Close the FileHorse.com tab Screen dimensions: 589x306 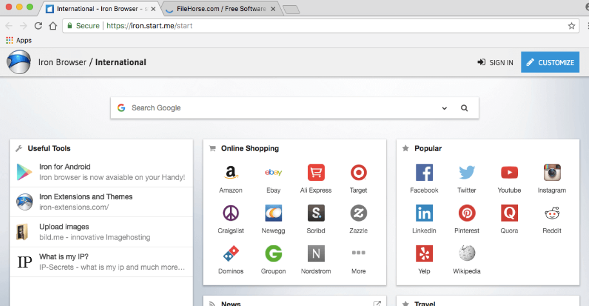273,9
